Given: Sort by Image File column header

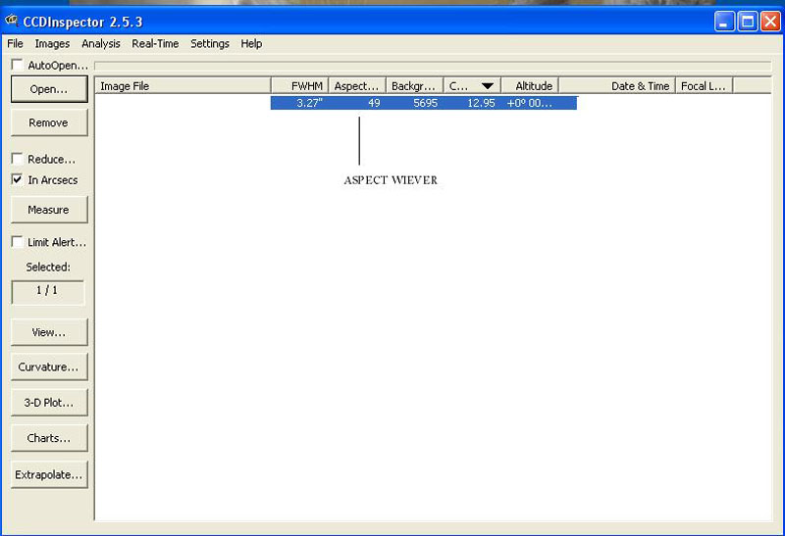Looking at the screenshot, I should pos(183,86).
